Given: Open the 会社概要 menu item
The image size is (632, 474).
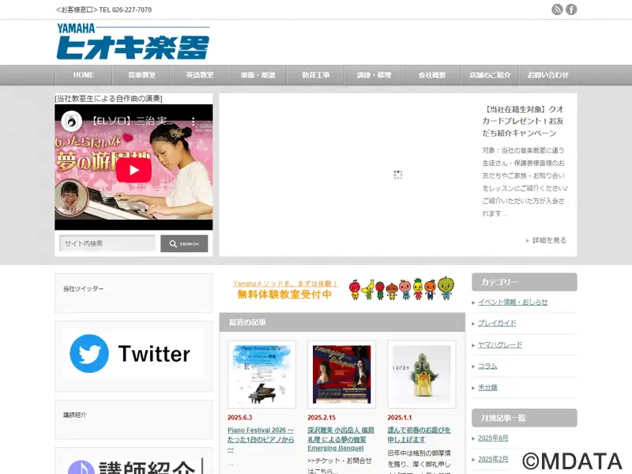Looking at the screenshot, I should pyautogui.click(x=432, y=75).
